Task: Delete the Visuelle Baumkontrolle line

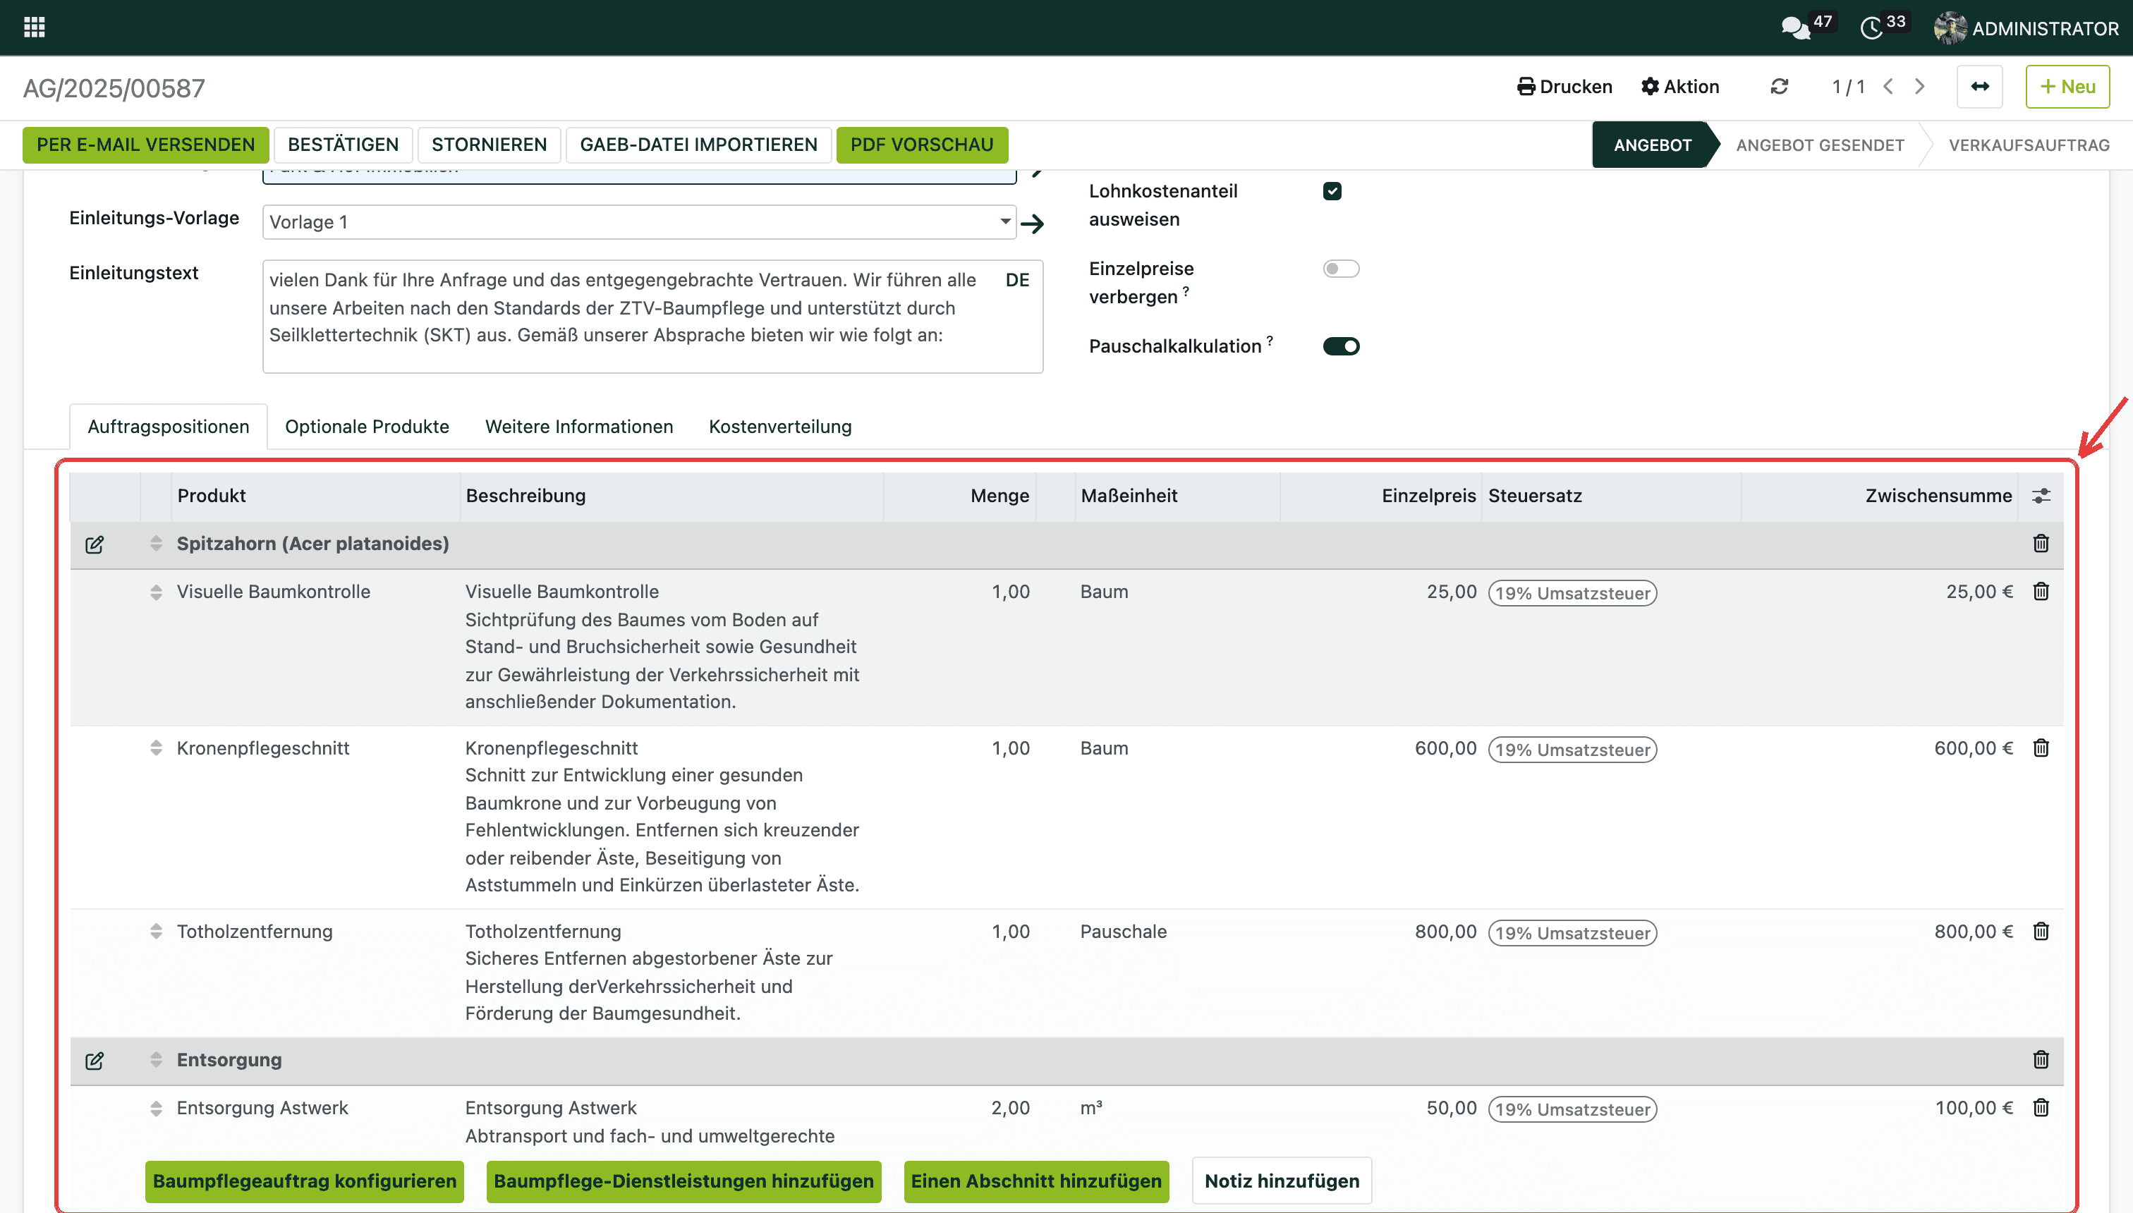Action: click(x=2041, y=592)
